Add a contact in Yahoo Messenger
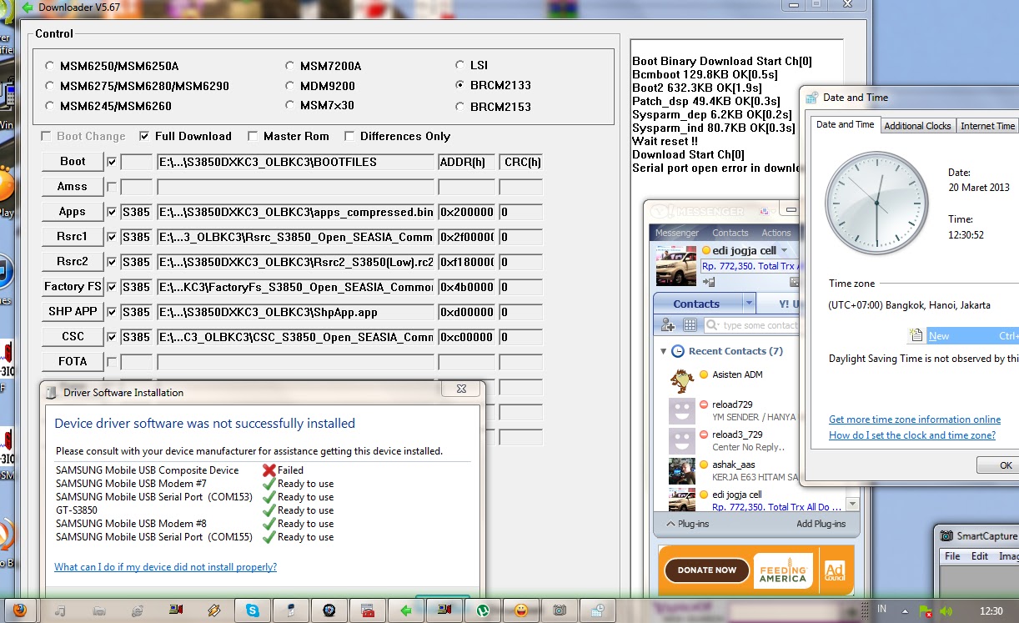The image size is (1019, 623). coord(667,324)
